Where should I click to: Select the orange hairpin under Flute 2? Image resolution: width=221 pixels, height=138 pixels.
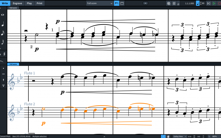[x=106, y=123]
